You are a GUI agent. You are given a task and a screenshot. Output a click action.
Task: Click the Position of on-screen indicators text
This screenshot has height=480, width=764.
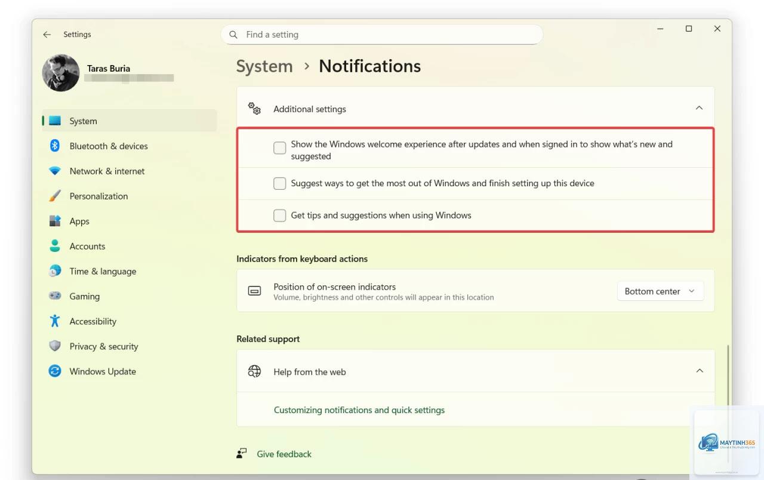click(x=334, y=287)
